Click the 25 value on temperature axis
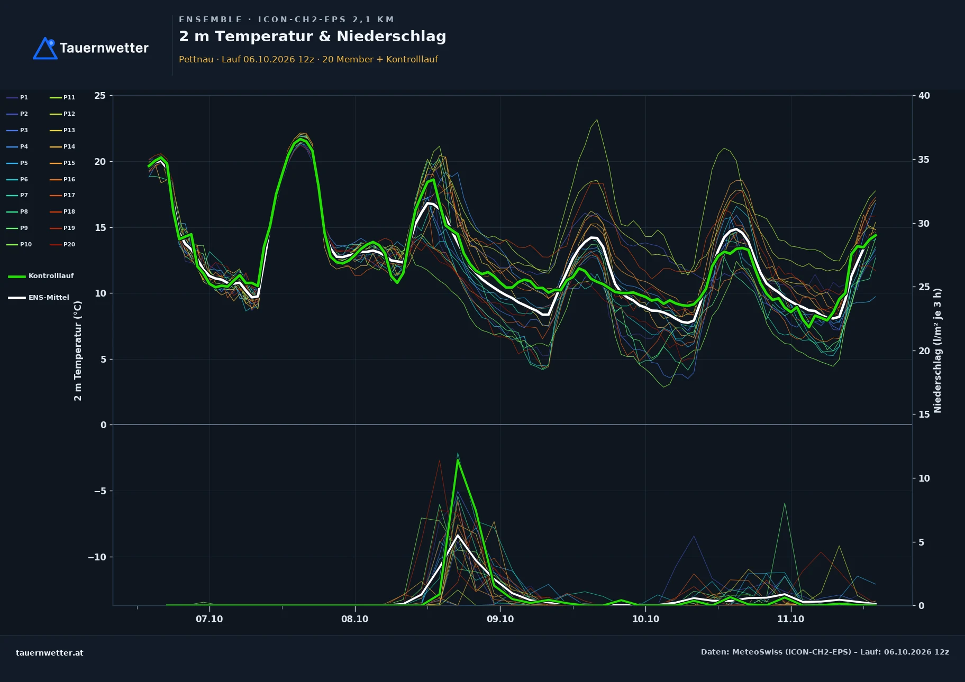The image size is (965, 682). [x=100, y=96]
